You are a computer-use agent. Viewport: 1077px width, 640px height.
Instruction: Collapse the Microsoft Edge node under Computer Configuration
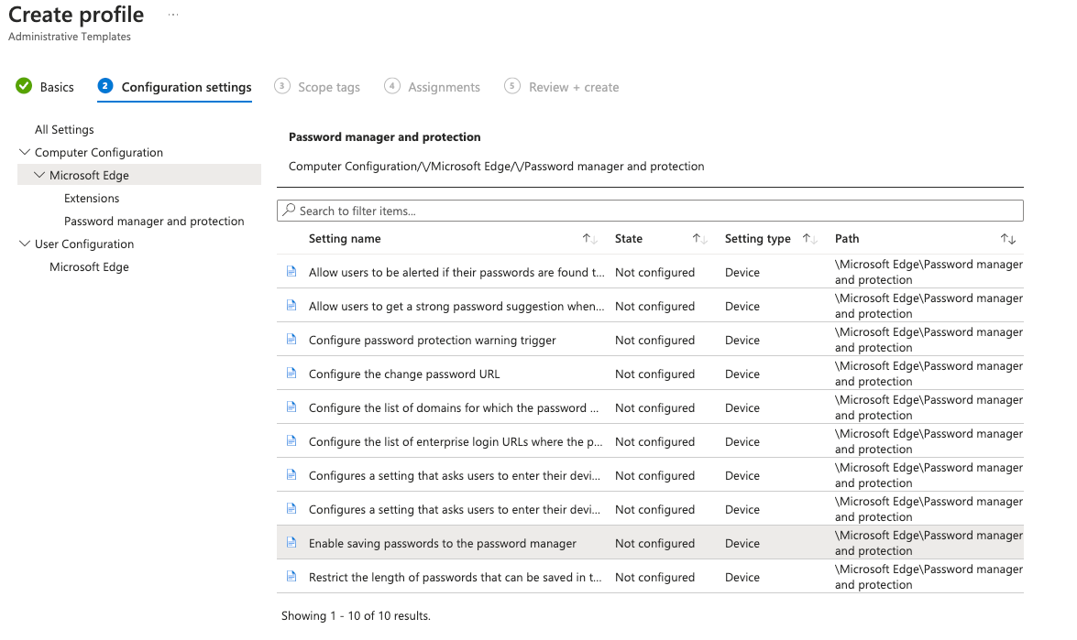[39, 175]
